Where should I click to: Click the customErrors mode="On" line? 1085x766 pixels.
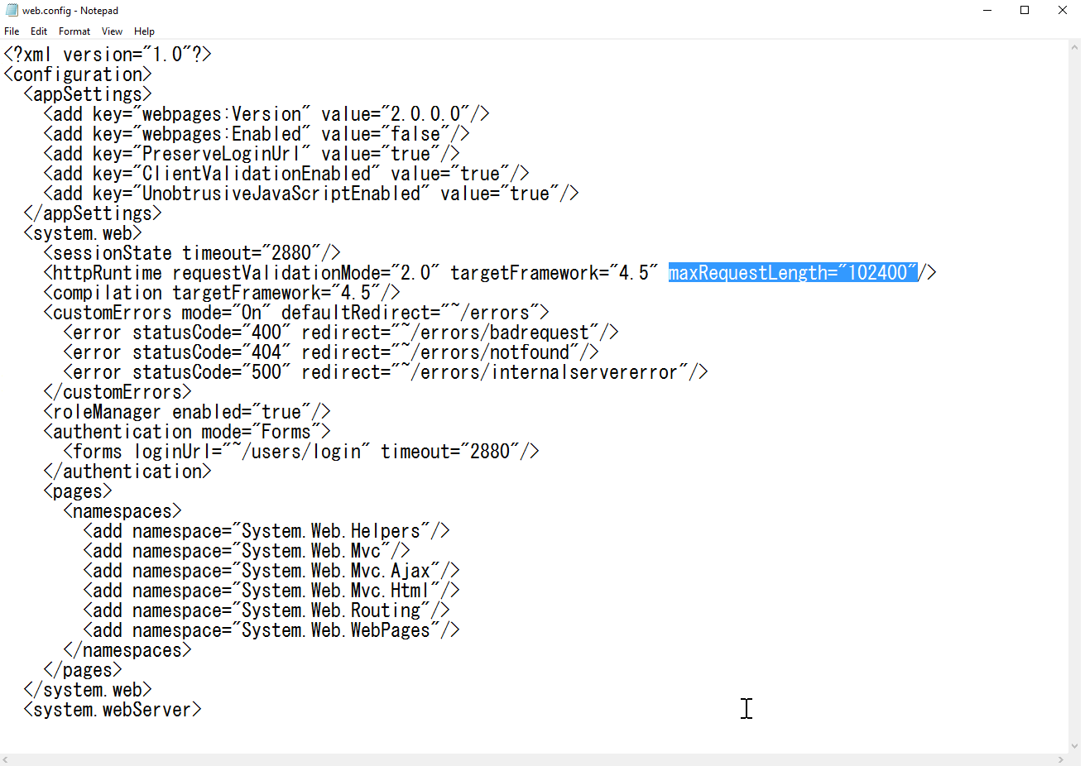point(296,313)
